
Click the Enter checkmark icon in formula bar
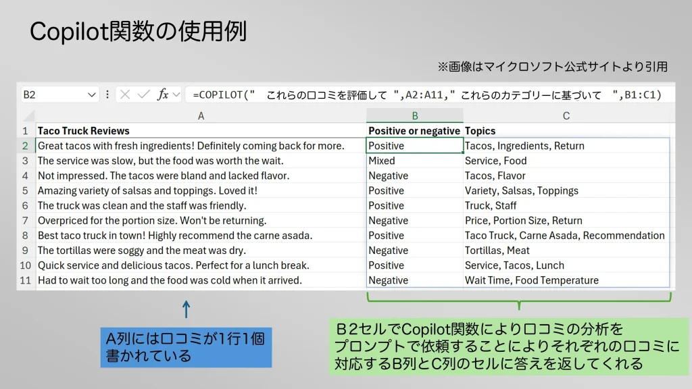click(x=143, y=95)
